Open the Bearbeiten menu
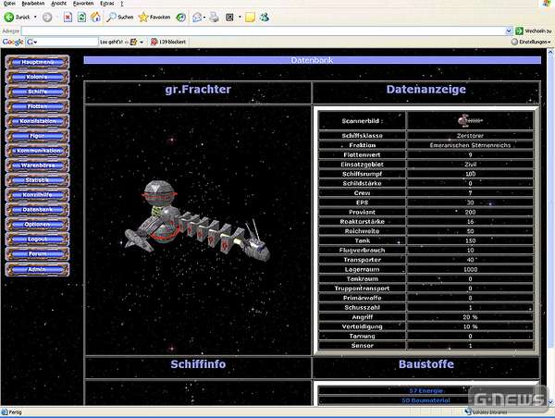Screen dimensions: 555x418 tap(33, 4)
